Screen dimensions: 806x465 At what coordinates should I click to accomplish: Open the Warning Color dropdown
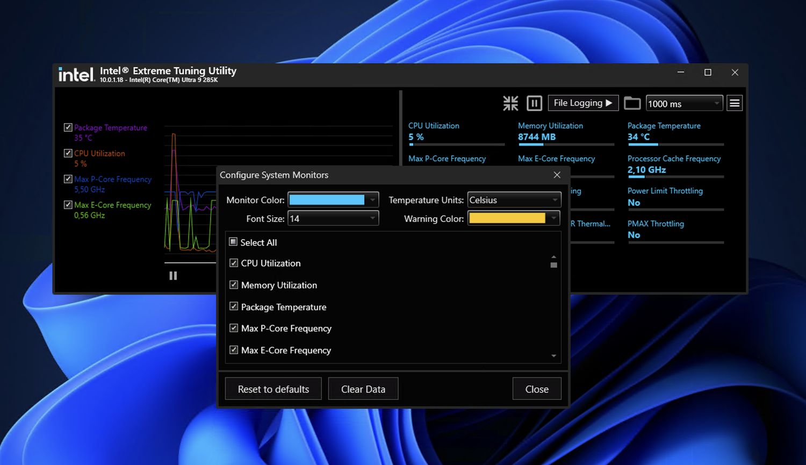point(514,218)
